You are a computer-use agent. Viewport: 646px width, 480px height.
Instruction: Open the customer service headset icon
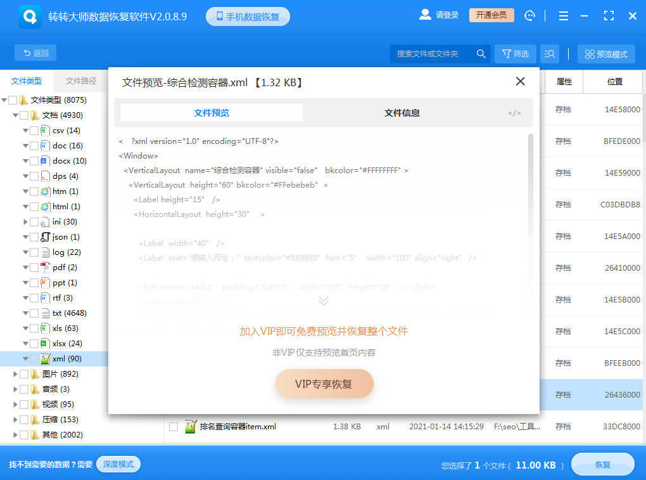coord(530,16)
